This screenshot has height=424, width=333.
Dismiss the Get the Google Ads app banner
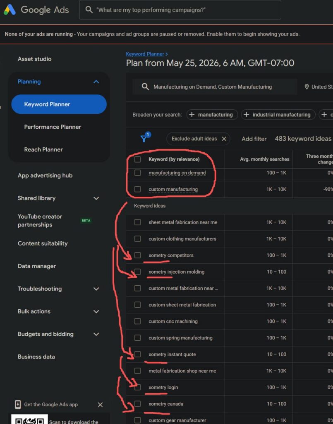[100, 405]
